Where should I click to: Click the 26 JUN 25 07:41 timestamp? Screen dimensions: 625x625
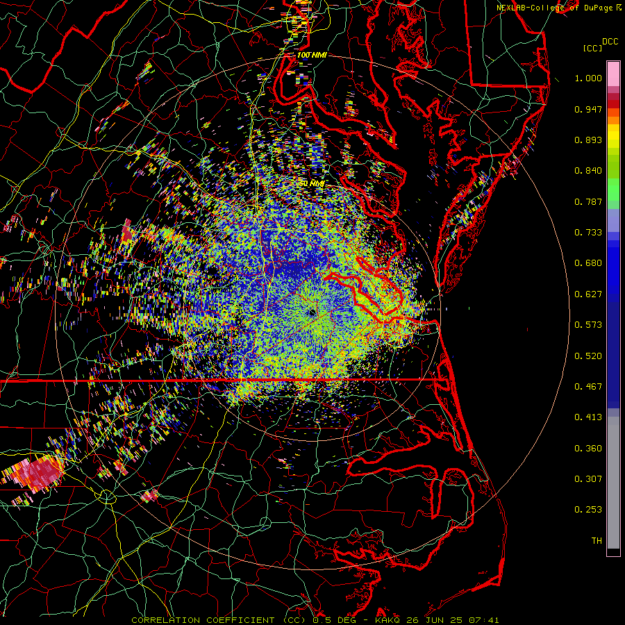pos(452,620)
